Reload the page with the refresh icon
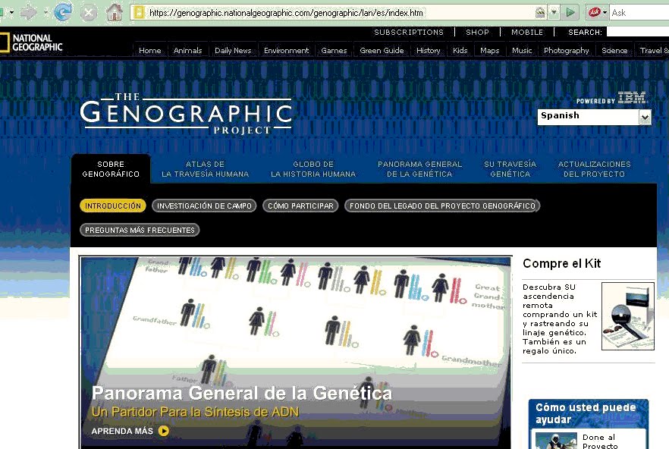The image size is (669, 449). (x=63, y=12)
